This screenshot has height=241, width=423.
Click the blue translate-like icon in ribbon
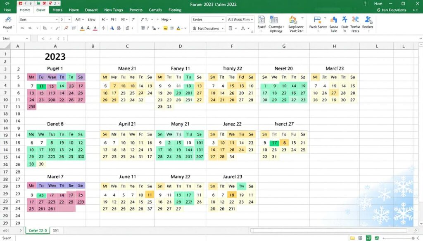(x=112, y=28)
